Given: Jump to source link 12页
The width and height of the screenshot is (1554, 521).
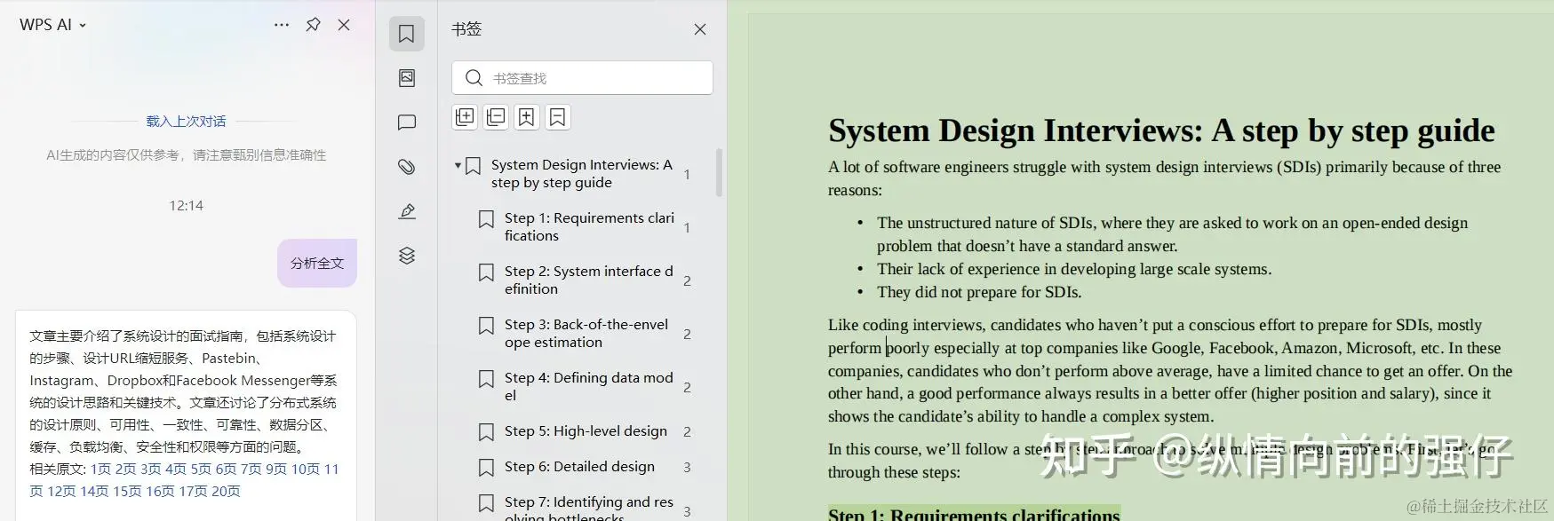Looking at the screenshot, I should [61, 491].
